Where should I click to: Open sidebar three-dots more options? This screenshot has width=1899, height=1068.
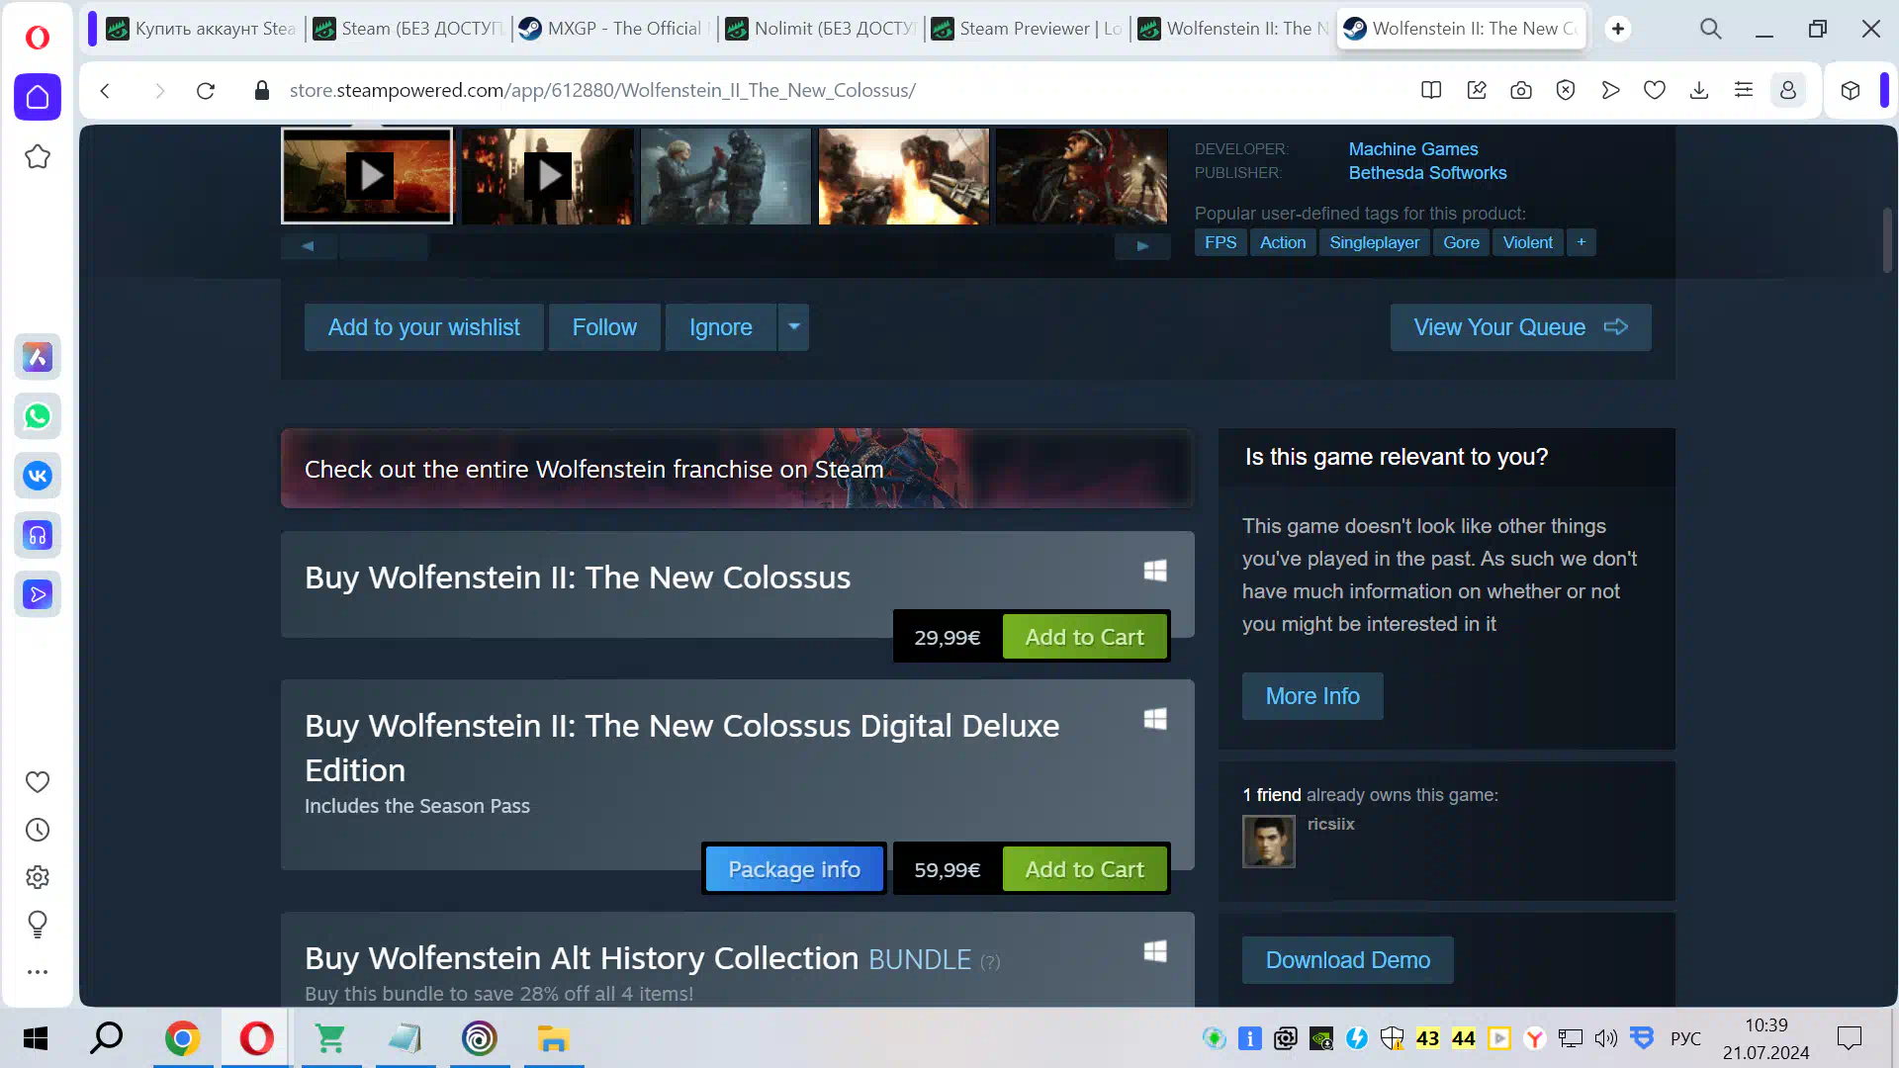(x=38, y=972)
